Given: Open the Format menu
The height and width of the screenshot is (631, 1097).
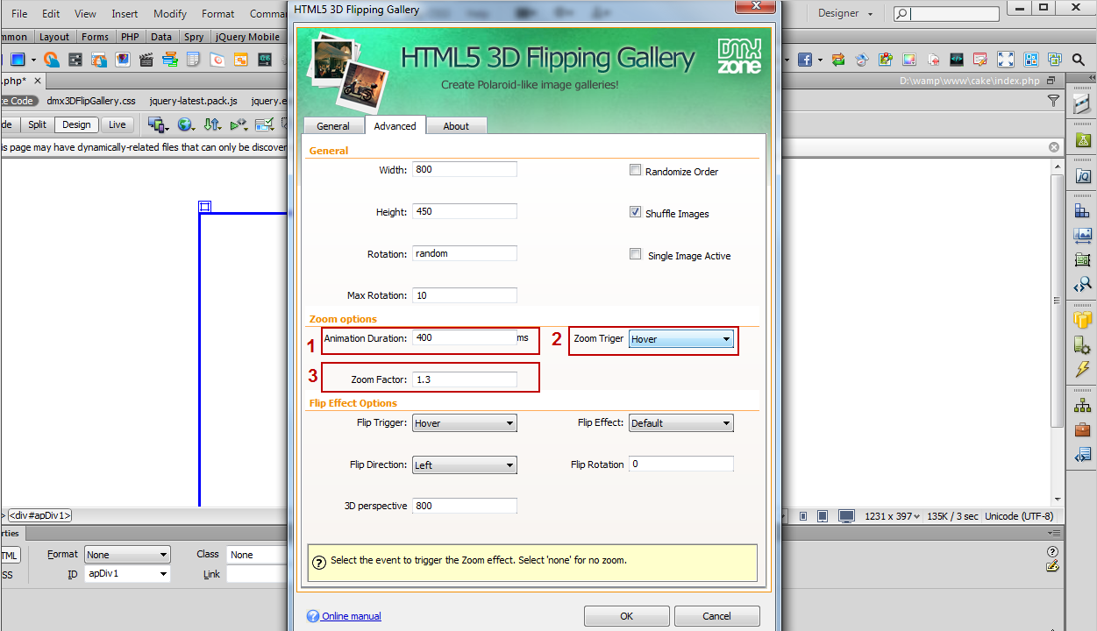Looking at the screenshot, I should click(218, 13).
